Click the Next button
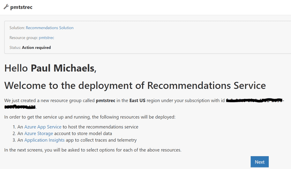The height and width of the screenshot is (169, 291). pyautogui.click(x=260, y=162)
